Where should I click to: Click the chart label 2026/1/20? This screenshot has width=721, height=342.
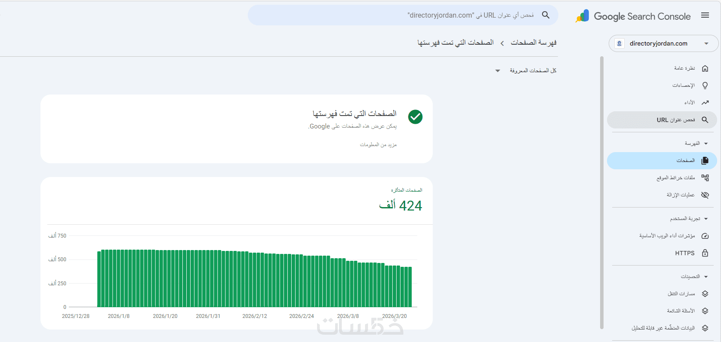(x=165, y=316)
